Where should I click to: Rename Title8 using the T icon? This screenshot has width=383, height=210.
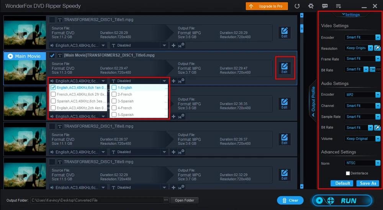point(60,126)
